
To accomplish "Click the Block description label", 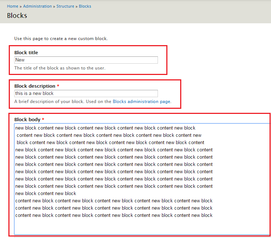I will click(x=35, y=86).
